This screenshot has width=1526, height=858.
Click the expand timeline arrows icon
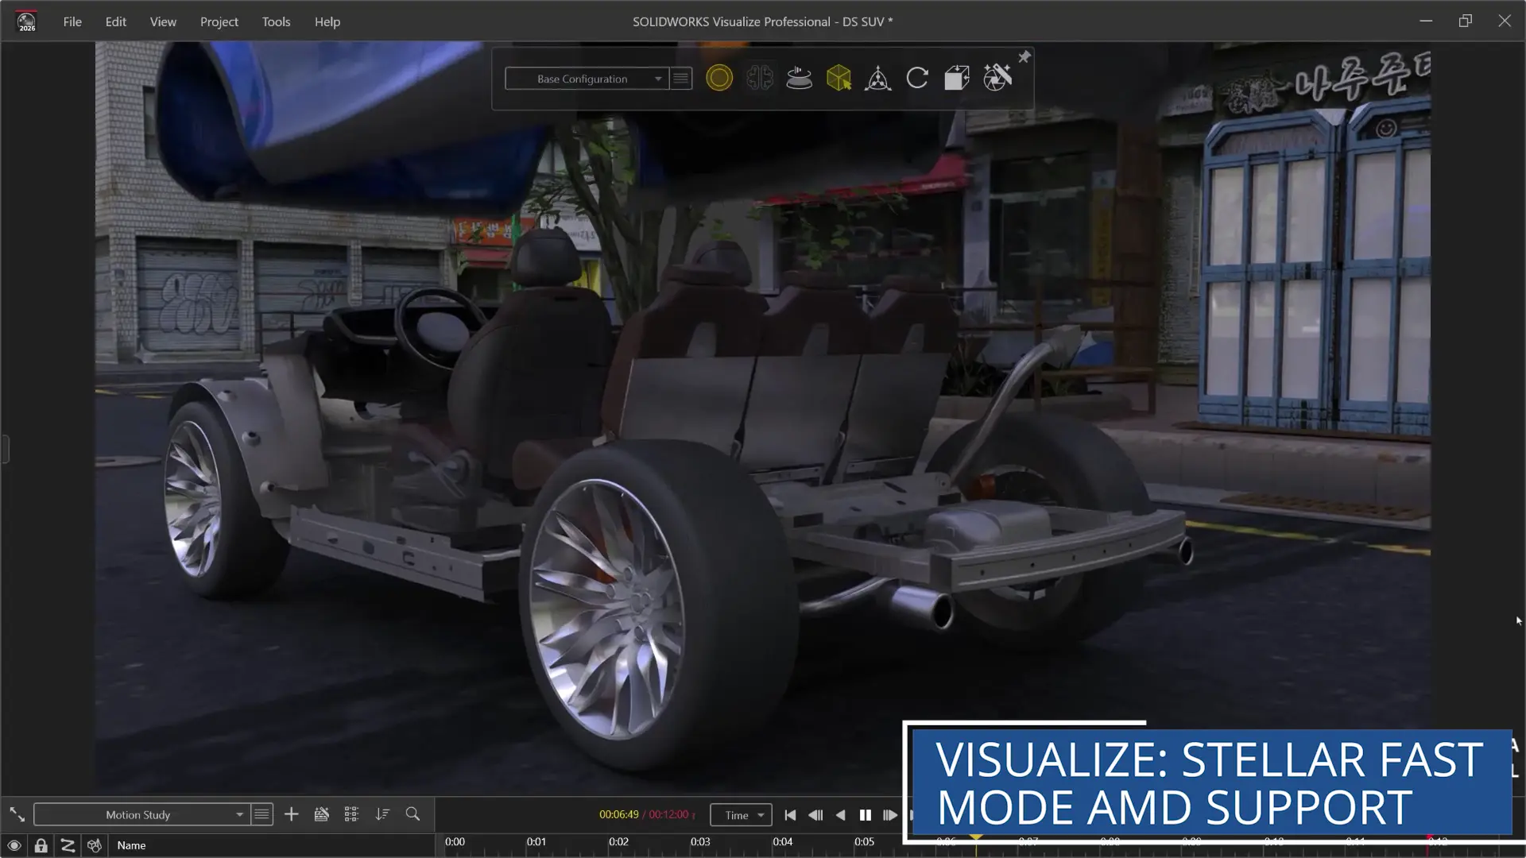tap(17, 814)
